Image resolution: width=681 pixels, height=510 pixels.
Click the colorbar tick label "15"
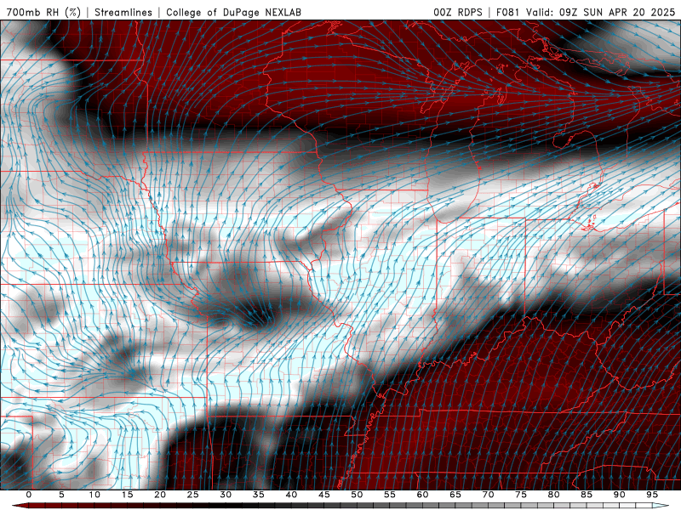tap(127, 495)
